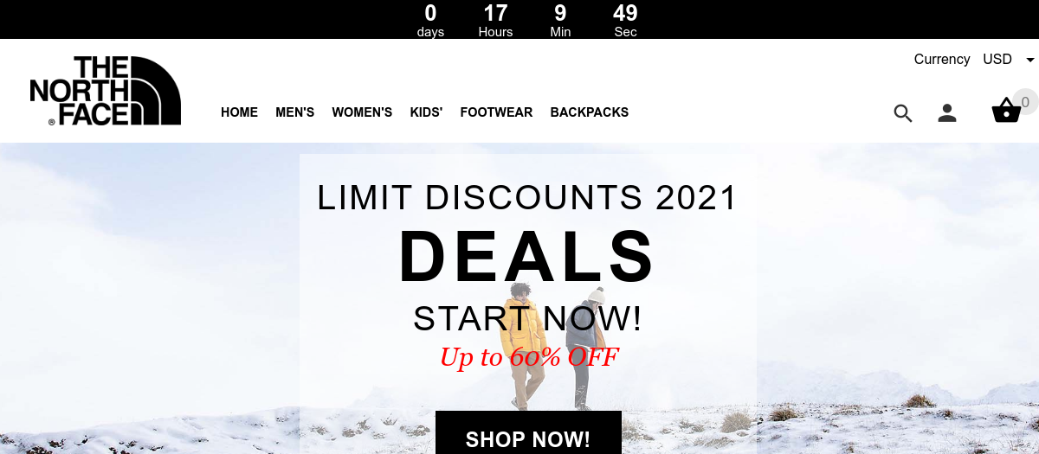
Task: Open the BACKPACKS category
Action: coord(589,112)
